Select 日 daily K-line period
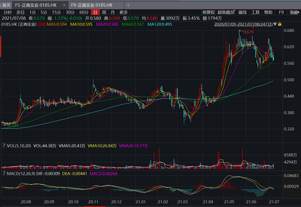This screenshot has width=301, height=207. [95, 13]
